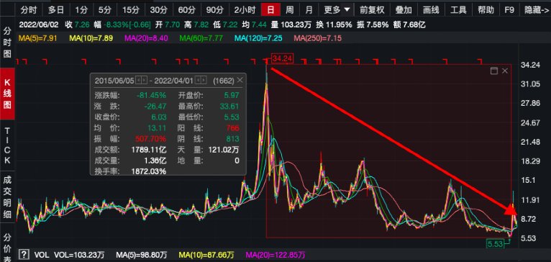This screenshot has width=551, height=262.
Task: Step end date 2022/04/01 forward
Action: 204,81
